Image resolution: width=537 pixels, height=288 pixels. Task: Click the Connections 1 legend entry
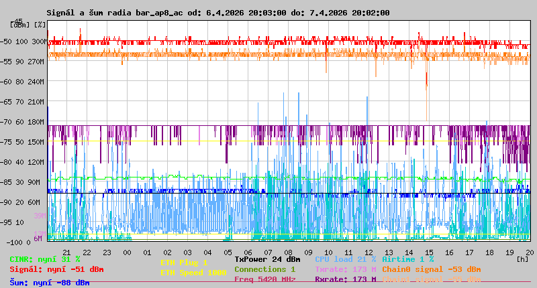264,269
